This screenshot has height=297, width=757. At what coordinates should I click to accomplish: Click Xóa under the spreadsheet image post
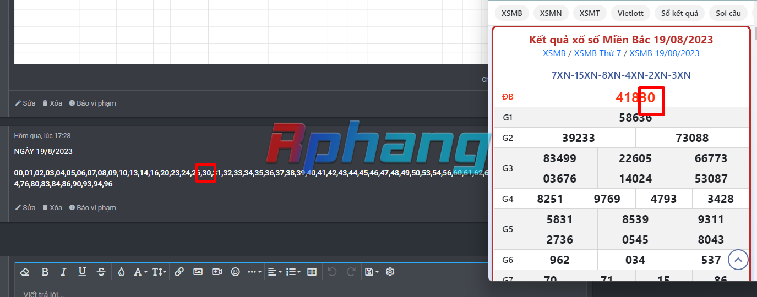(52, 103)
